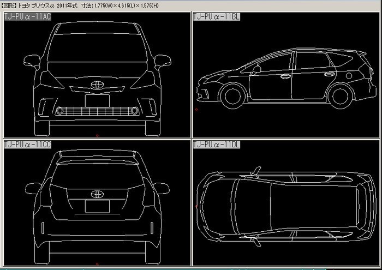
Task: Click the Toyota emblem on the front view
Action: pos(97,85)
